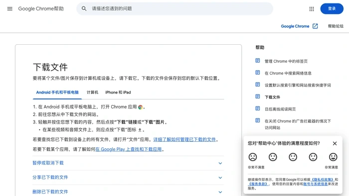Click the article icon beside 日后离线阅读网页

[x=258, y=108]
